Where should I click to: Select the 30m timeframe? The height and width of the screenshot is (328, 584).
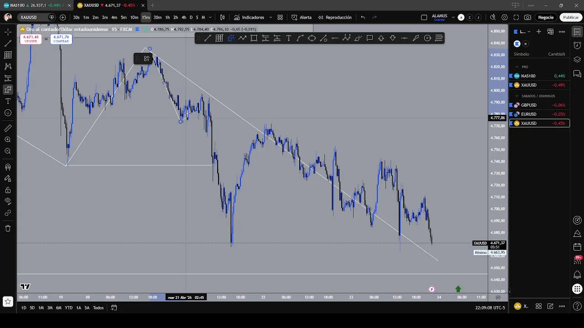(157, 17)
